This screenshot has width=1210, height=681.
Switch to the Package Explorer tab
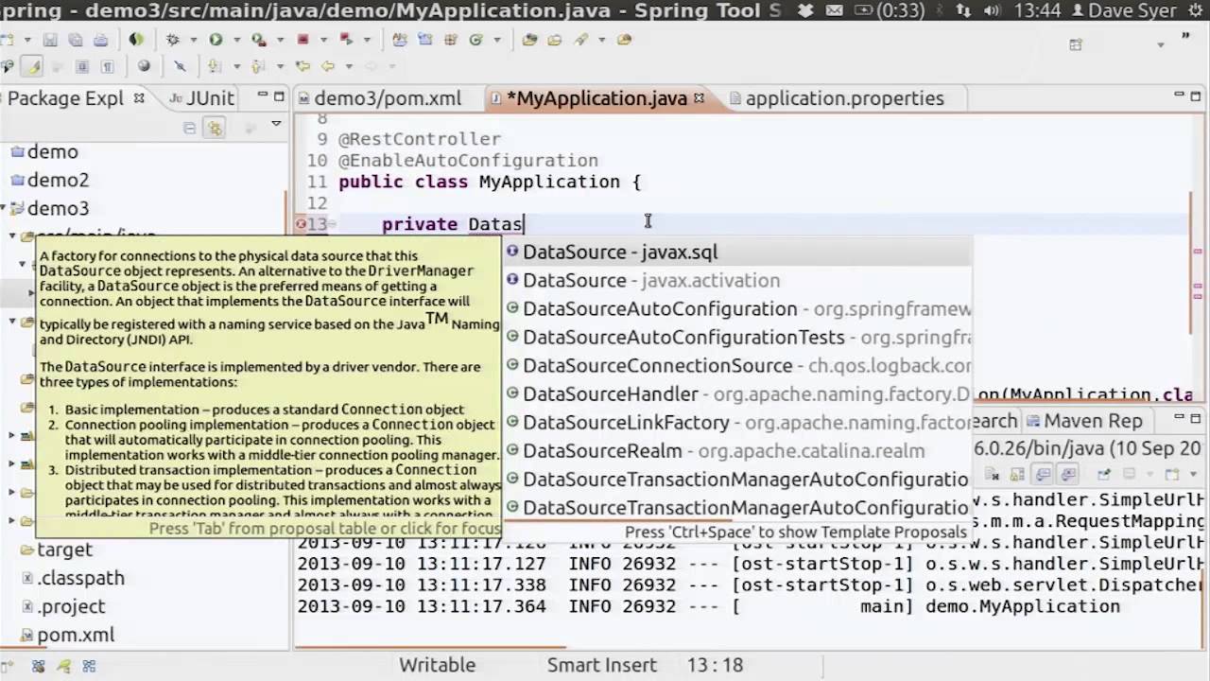click(x=65, y=98)
